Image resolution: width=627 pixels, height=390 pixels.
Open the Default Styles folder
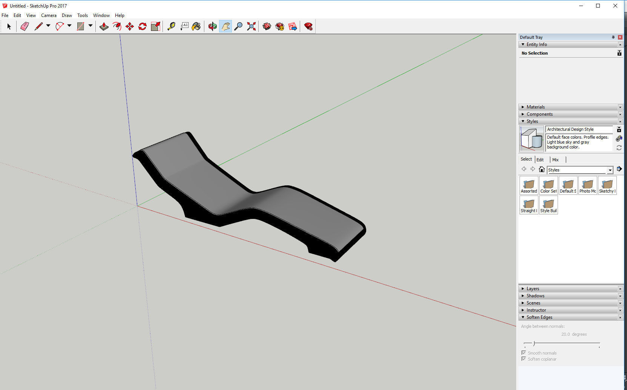pyautogui.click(x=568, y=185)
